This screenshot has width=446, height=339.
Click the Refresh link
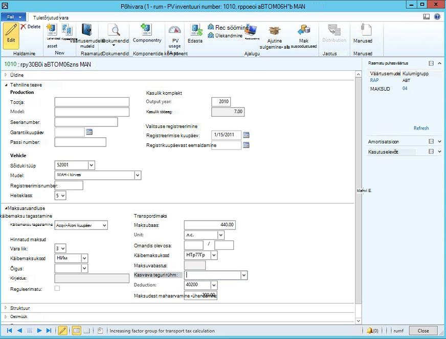421,128
